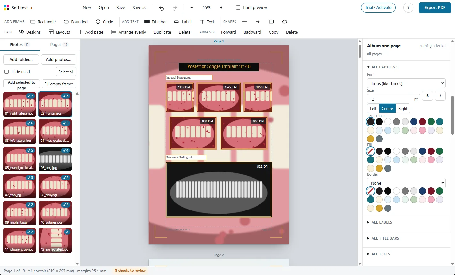
Task: Select the panoramic radiograph frame showing 522 DPI
Action: pos(219,190)
